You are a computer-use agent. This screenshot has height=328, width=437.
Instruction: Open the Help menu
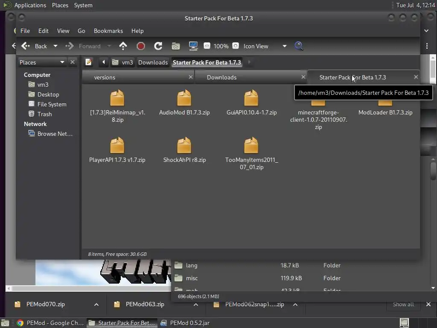137,31
